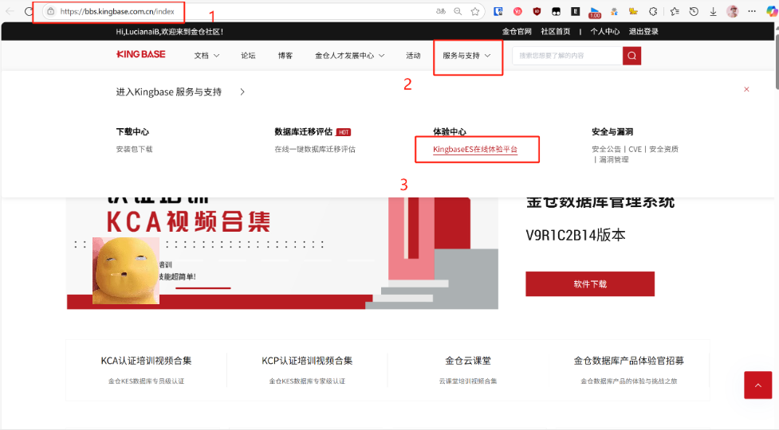Click the KINGBASE logo

(140, 55)
